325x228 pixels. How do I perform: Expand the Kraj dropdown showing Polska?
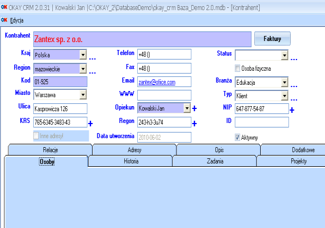[83, 54]
